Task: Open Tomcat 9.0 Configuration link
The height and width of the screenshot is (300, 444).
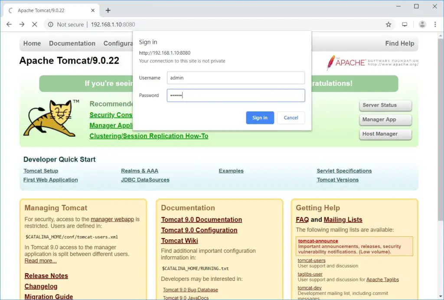Action: tap(199, 230)
